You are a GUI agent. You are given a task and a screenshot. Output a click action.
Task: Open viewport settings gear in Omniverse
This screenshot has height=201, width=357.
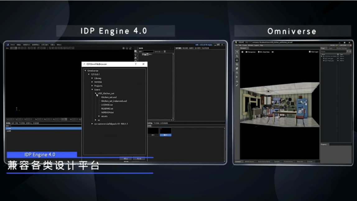click(x=242, y=52)
